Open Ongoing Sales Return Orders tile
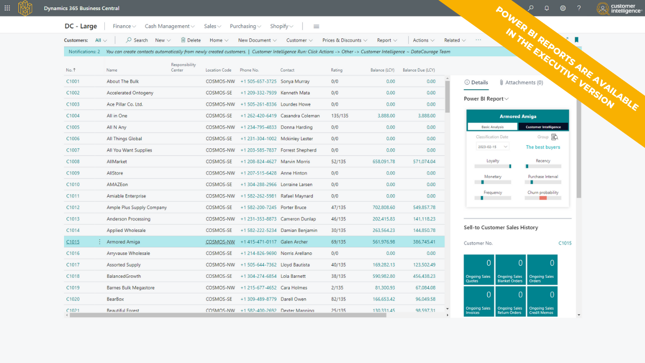This screenshot has height=363, width=645. pyautogui.click(x=510, y=301)
